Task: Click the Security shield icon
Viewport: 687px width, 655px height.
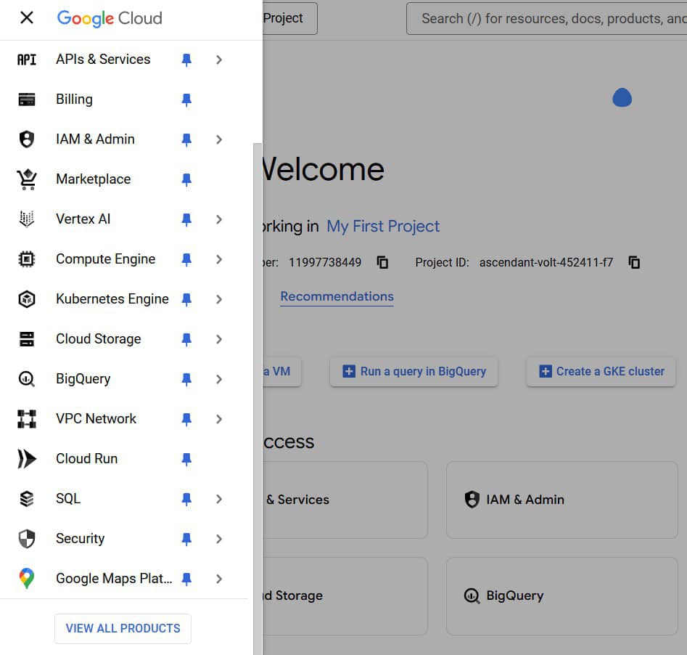Action: coord(27,538)
